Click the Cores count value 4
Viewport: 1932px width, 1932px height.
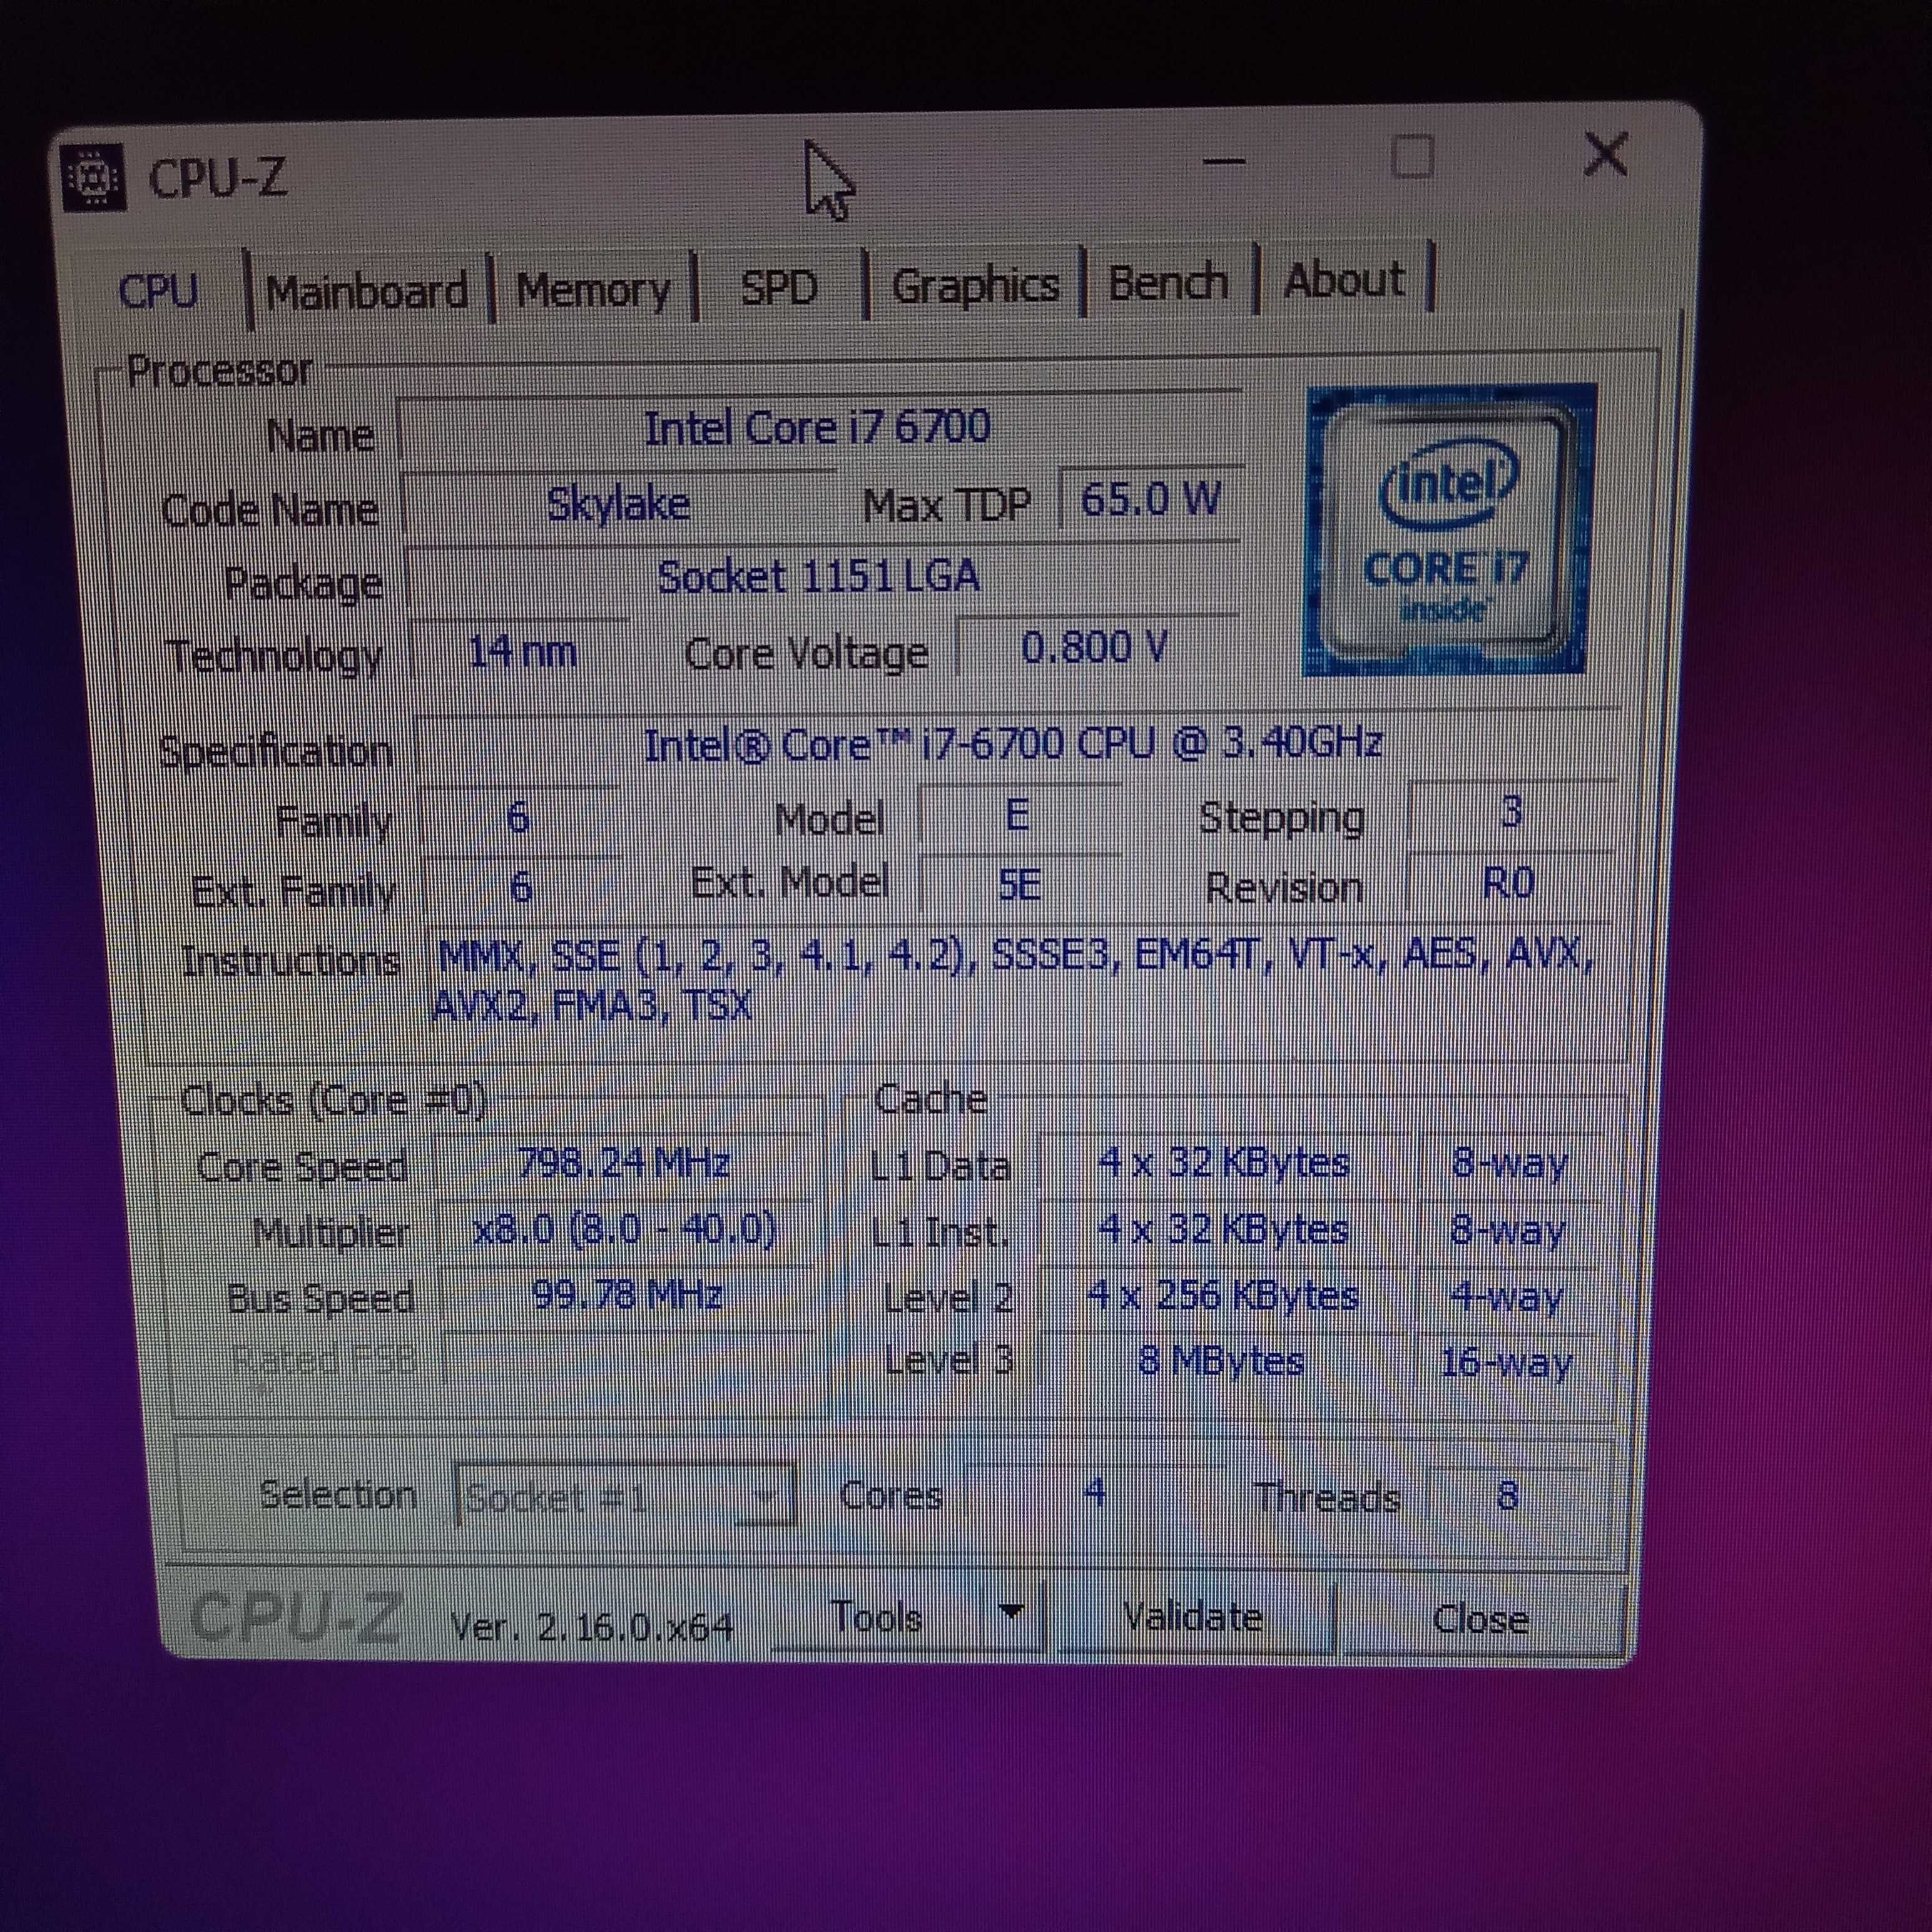tap(1095, 1494)
